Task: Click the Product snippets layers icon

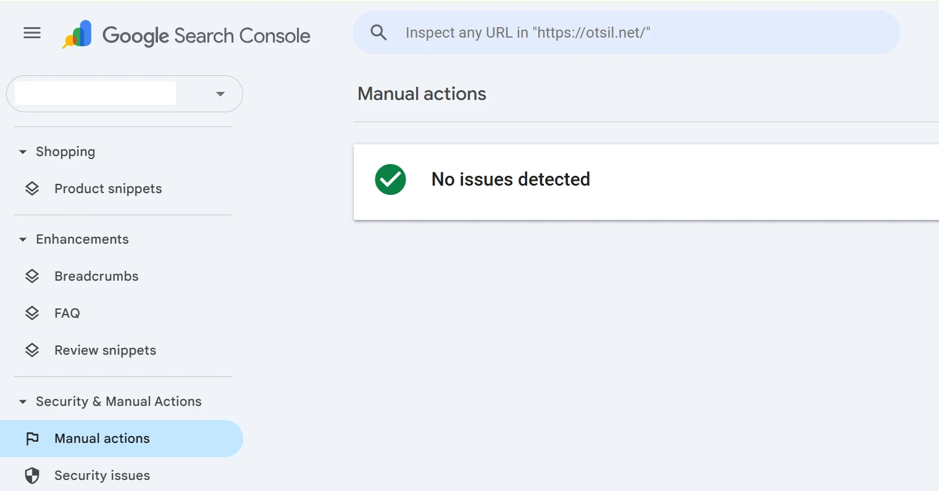Action: coord(32,189)
